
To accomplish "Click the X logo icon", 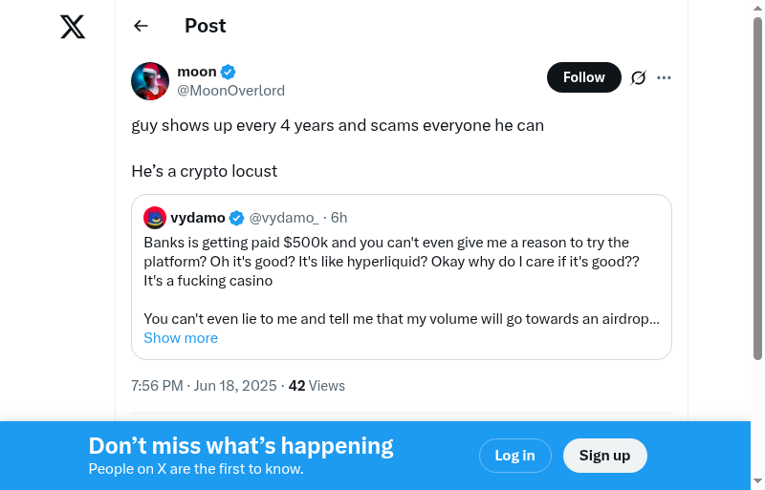I will tap(73, 27).
